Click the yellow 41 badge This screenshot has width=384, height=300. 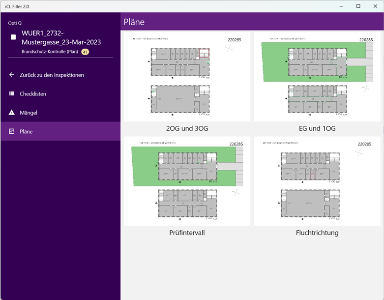coord(85,52)
